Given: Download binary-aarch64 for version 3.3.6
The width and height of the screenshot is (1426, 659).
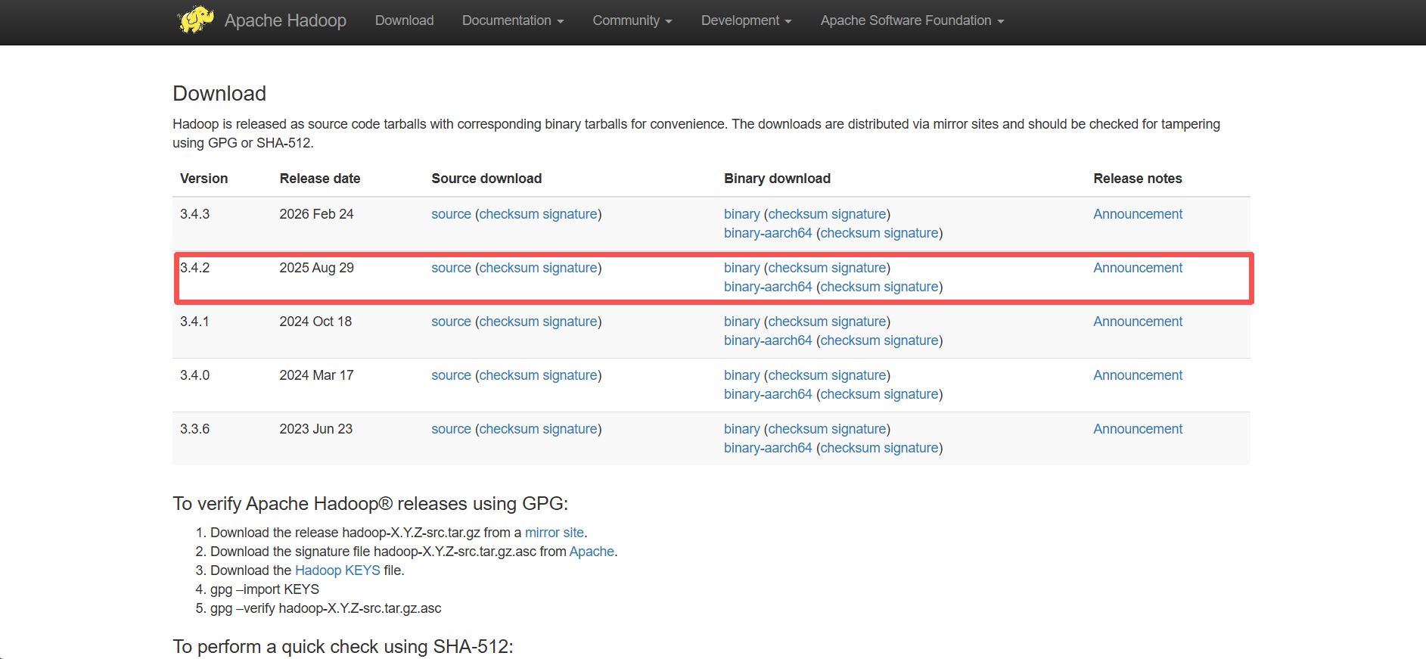Looking at the screenshot, I should click(x=768, y=448).
